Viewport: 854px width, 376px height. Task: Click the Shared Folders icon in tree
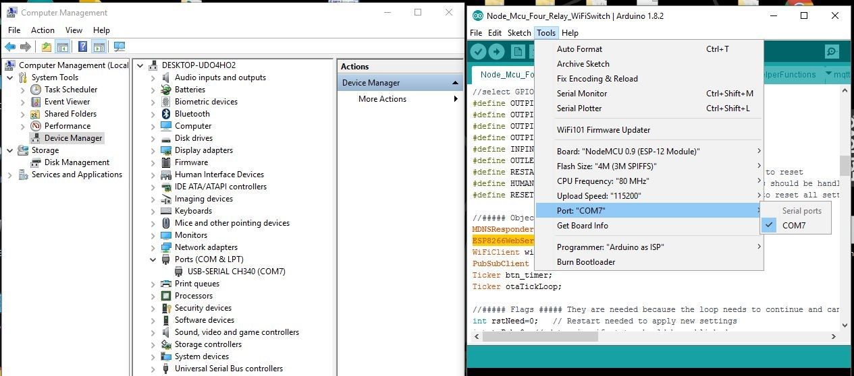[x=36, y=114]
